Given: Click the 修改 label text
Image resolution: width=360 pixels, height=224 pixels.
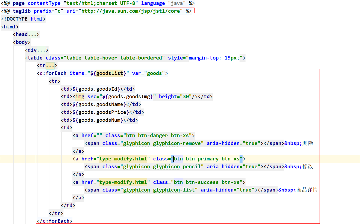Looking at the screenshot, I should point(308,167).
